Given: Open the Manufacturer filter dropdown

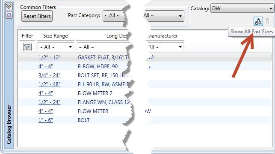Looking at the screenshot, I should coord(165,47).
